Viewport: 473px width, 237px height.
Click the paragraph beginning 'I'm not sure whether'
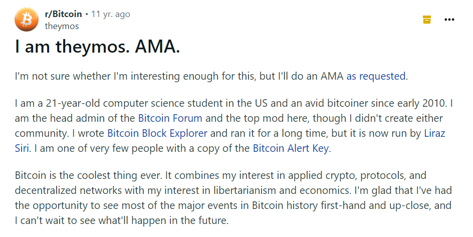pyautogui.click(x=211, y=76)
